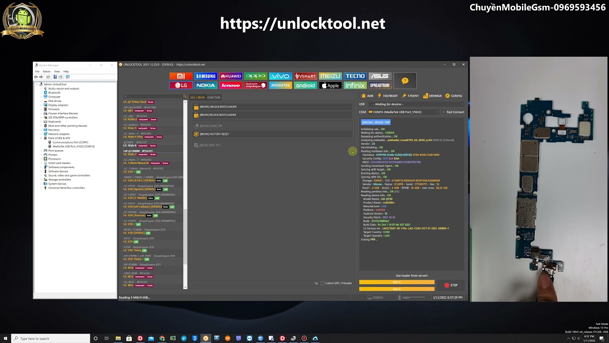Select the ASUS brand icon
Image resolution: width=609 pixels, height=343 pixels.
click(380, 76)
